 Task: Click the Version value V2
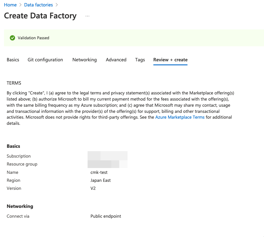[x=93, y=189]
